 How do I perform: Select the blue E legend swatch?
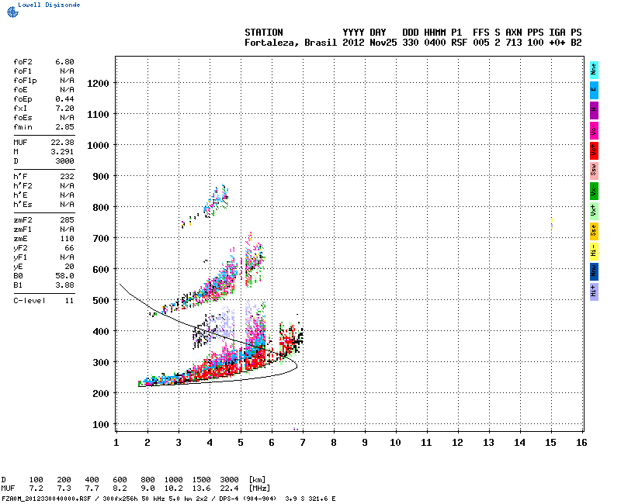point(594,90)
